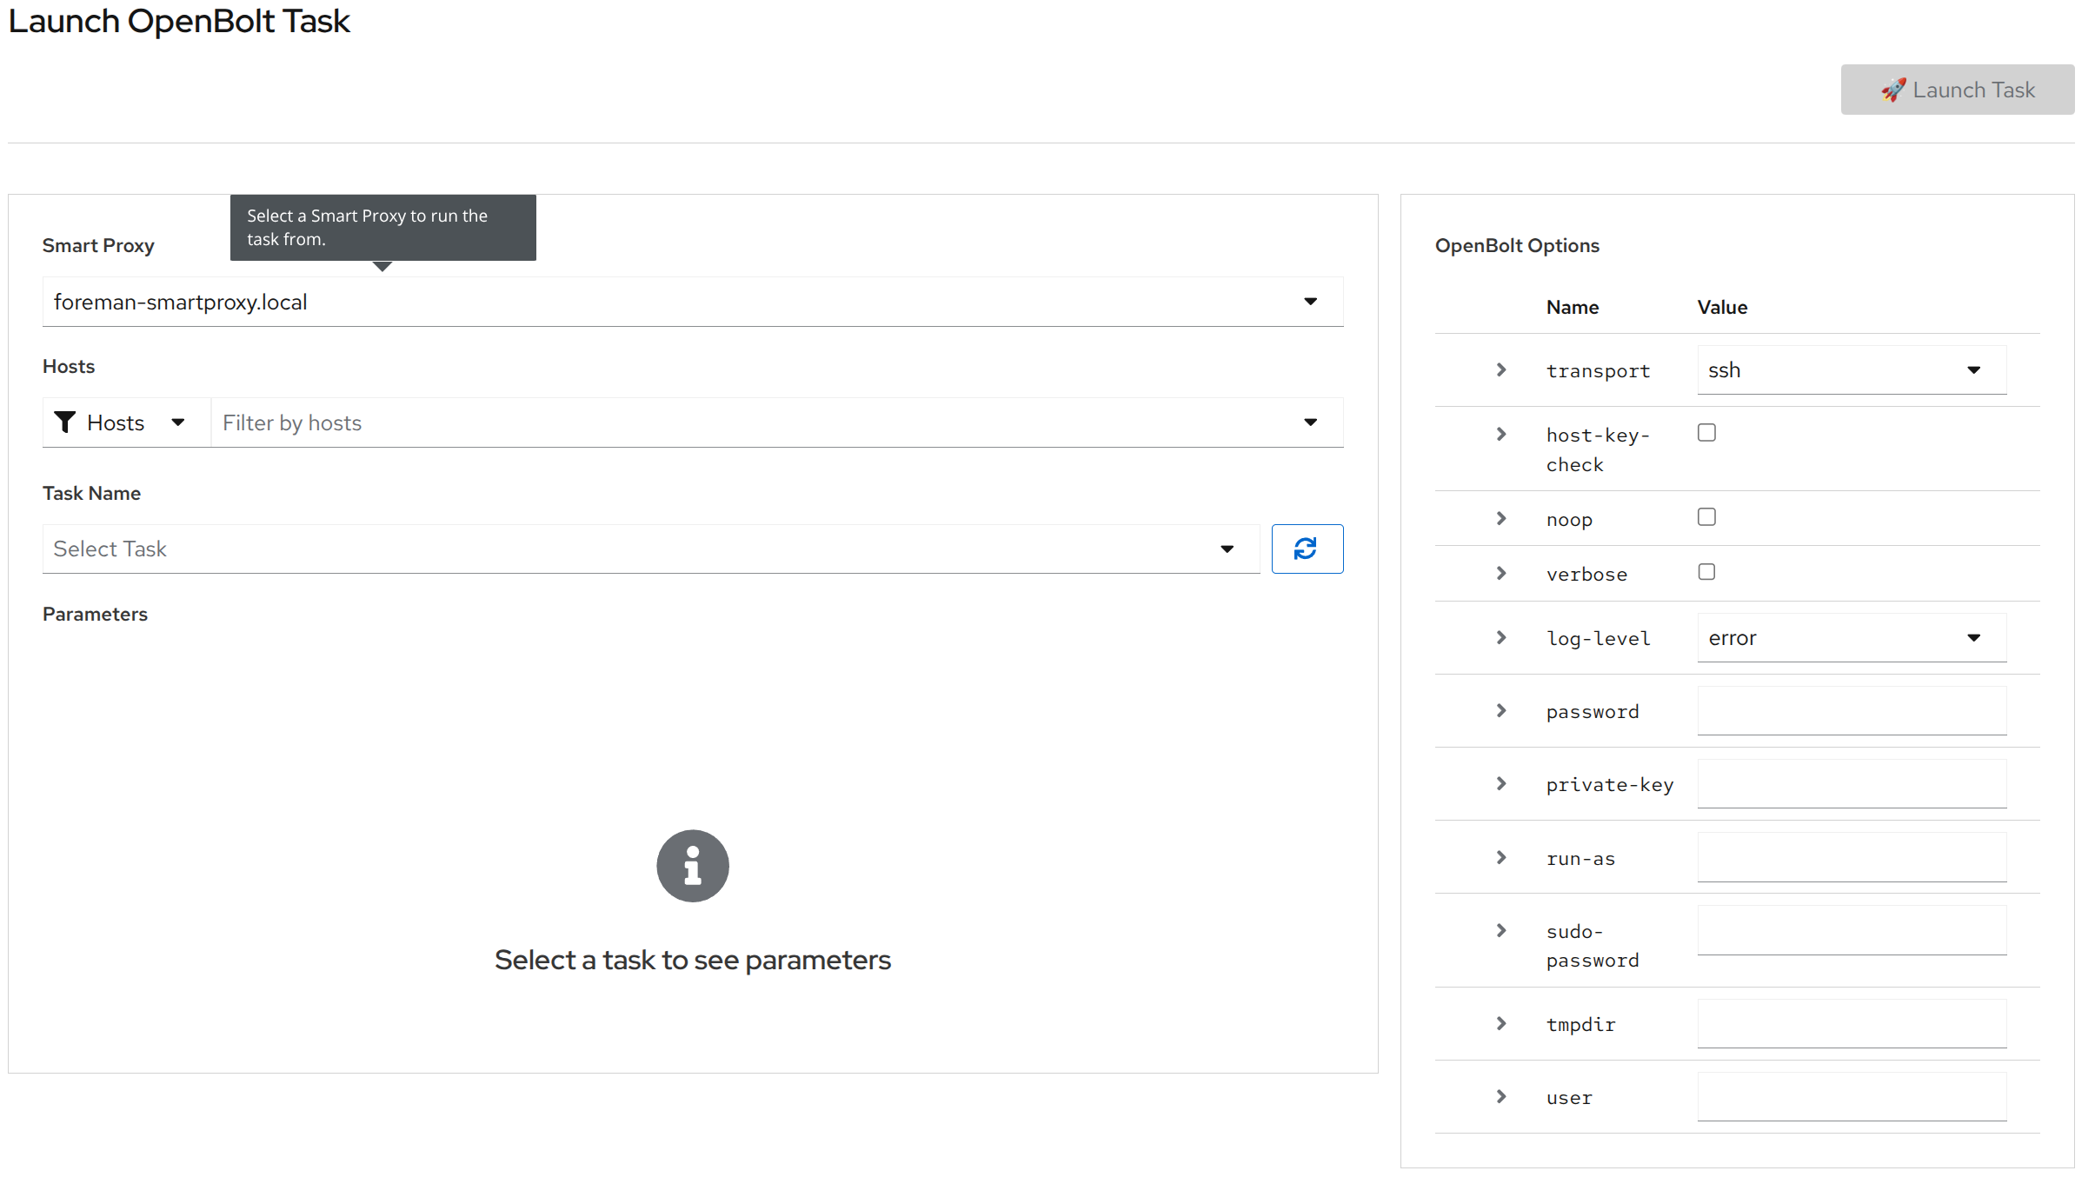Open the Hosts filter type selector

tap(126, 422)
